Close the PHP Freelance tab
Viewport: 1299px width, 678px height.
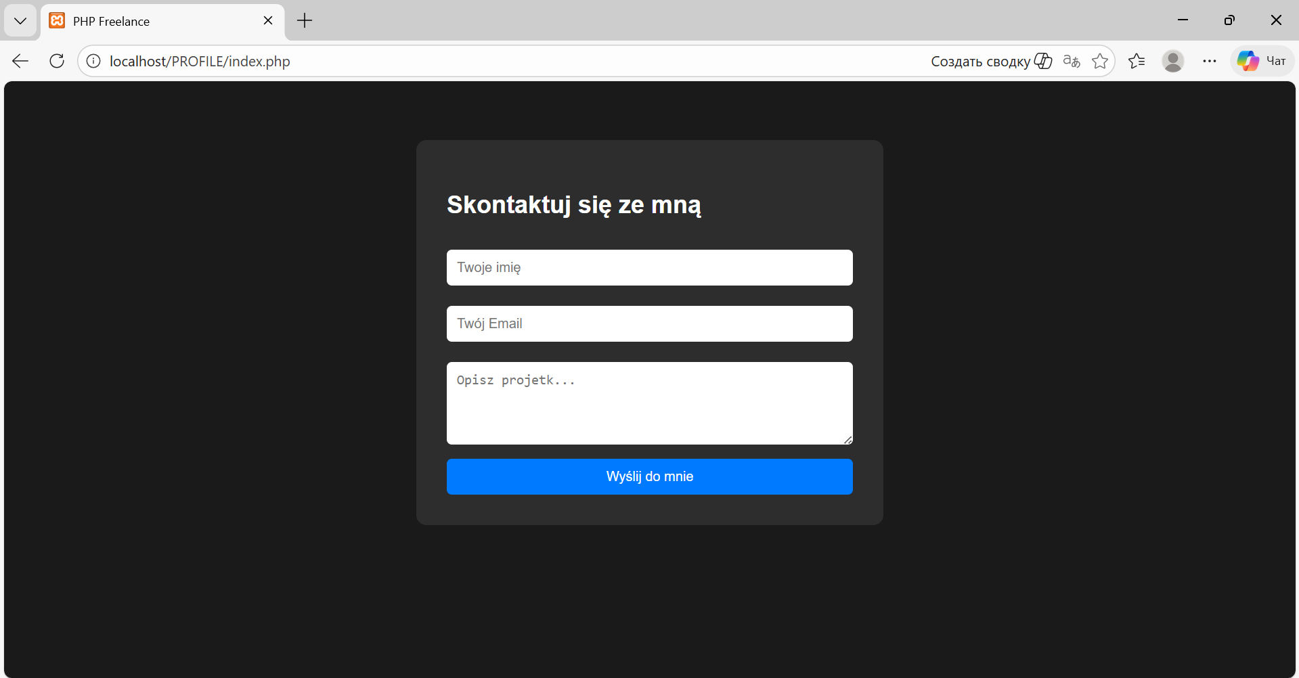tap(268, 21)
